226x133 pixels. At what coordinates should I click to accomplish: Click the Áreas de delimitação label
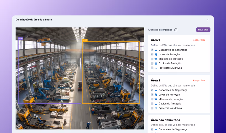160,30
